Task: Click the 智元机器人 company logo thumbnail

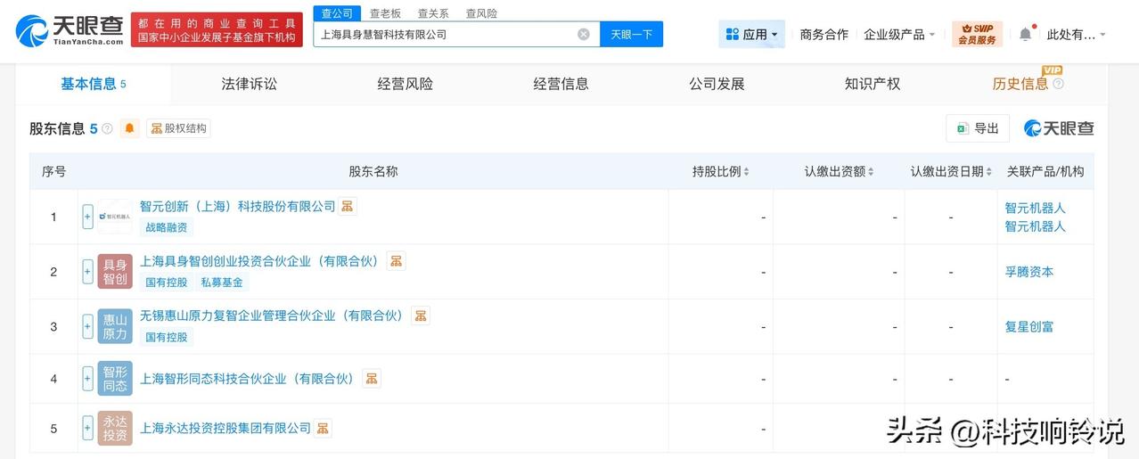Action: pyautogui.click(x=115, y=217)
